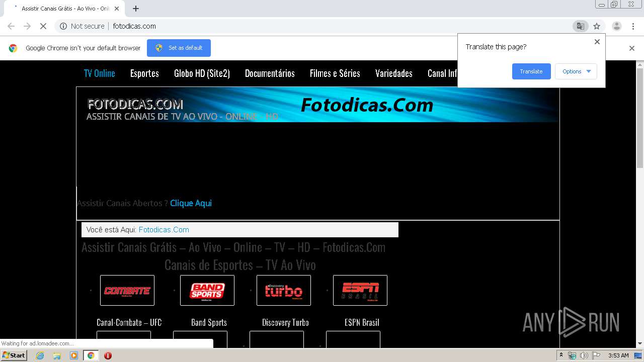Open Filmes e Séries menu item

[335, 73]
